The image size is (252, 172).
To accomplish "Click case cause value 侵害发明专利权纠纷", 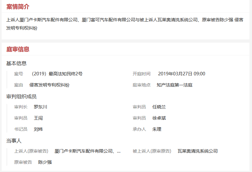I will (50, 85).
